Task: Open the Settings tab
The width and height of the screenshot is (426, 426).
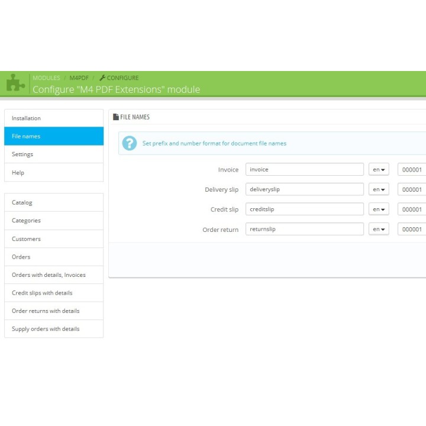Action: coord(54,154)
